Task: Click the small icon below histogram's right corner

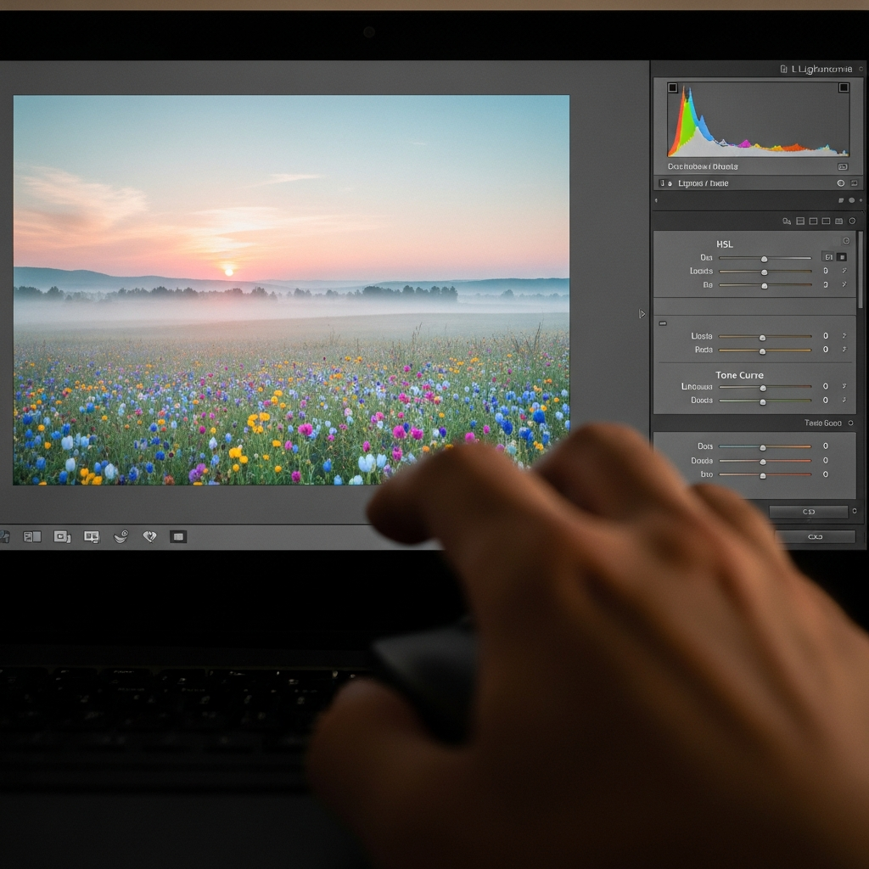Action: (842, 167)
